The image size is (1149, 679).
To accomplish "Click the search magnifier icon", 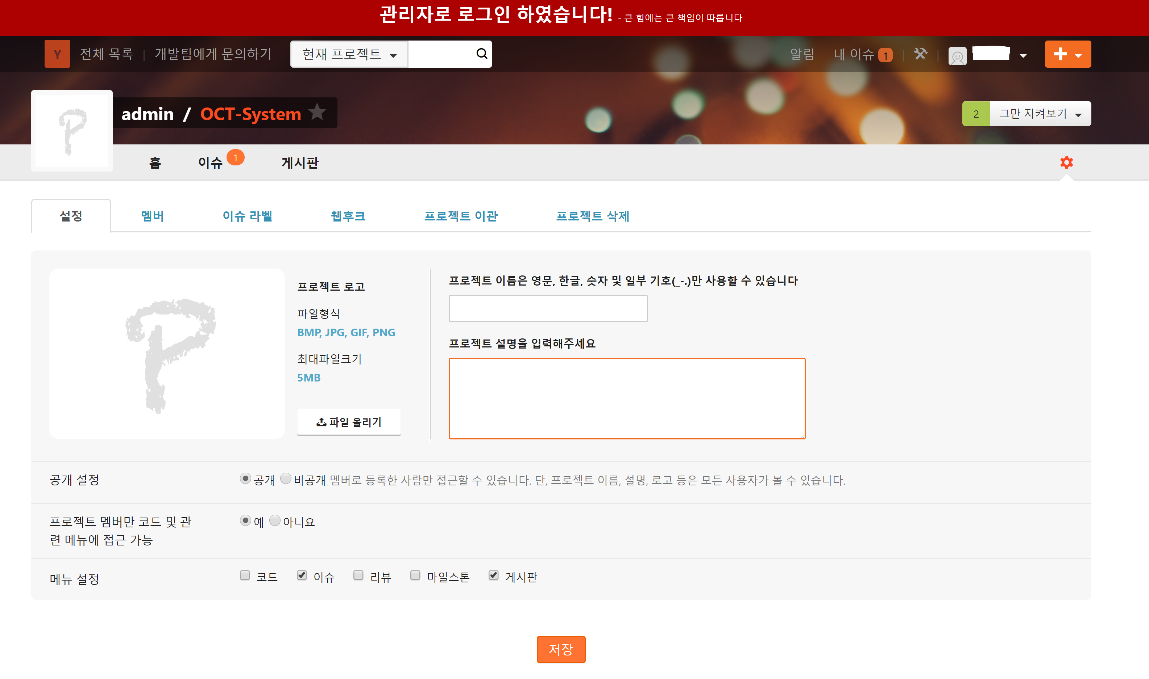I will click(x=481, y=54).
